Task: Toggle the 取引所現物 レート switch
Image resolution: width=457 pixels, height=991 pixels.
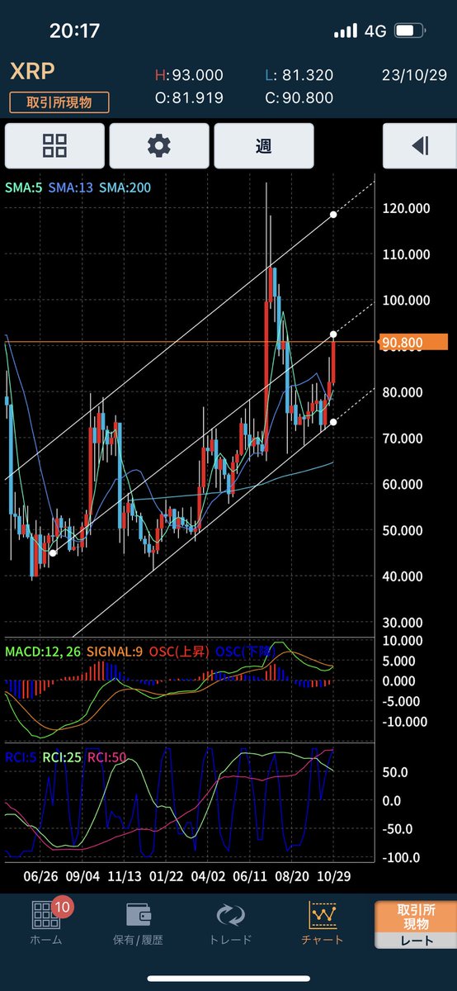Action: [x=415, y=924]
